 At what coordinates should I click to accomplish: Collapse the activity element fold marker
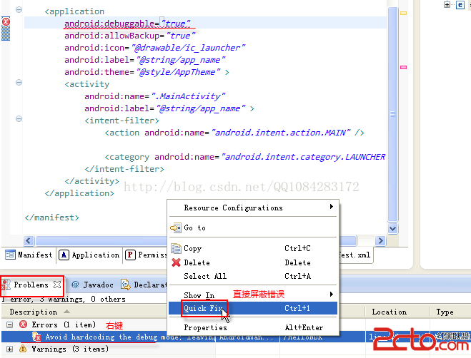coord(19,82)
